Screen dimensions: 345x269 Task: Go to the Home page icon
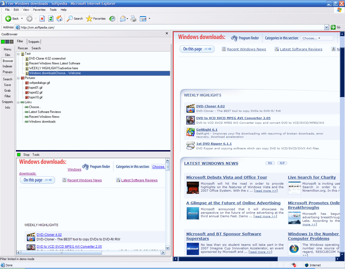coord(59,19)
